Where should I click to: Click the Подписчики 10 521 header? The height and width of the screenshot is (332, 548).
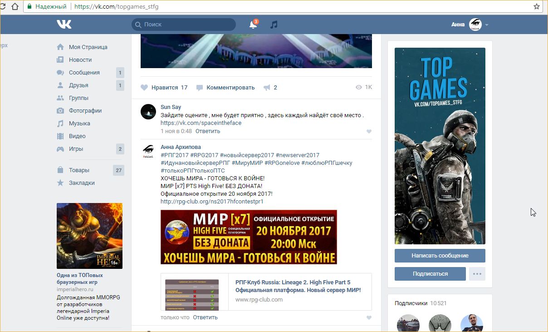[421, 303]
